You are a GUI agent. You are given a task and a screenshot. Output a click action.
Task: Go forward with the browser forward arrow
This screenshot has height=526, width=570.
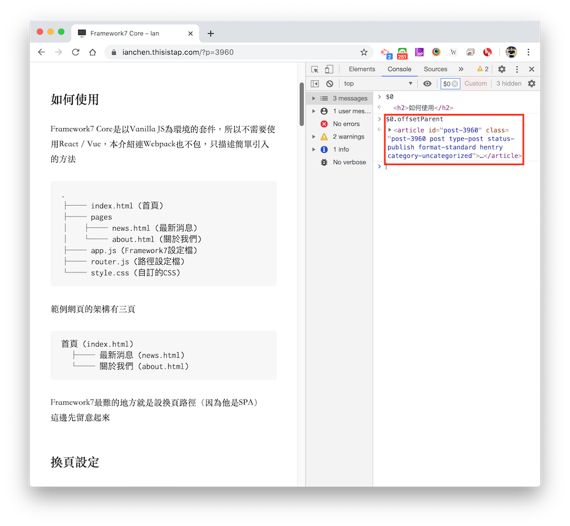click(x=59, y=52)
